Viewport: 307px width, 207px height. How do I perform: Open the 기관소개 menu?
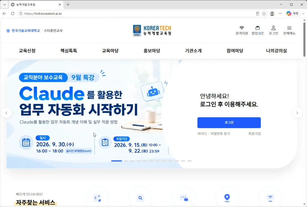click(193, 51)
